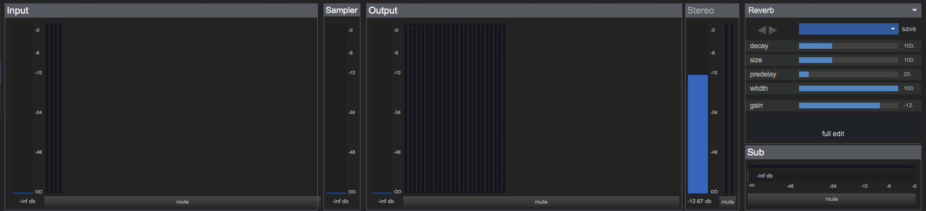Adjust the decay slider
Screen dimensions: 926x211
[849, 46]
